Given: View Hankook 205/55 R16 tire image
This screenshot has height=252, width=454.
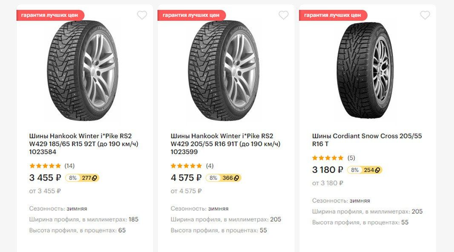Looking at the screenshot, I should coord(224,71).
